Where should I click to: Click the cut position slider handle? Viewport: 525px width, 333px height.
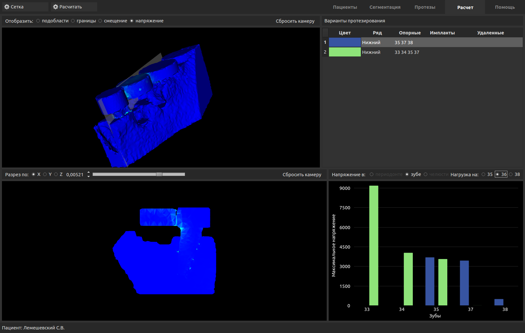click(159, 174)
